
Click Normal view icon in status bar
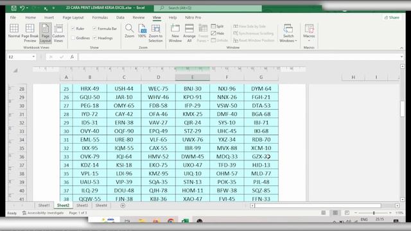(x=324, y=213)
